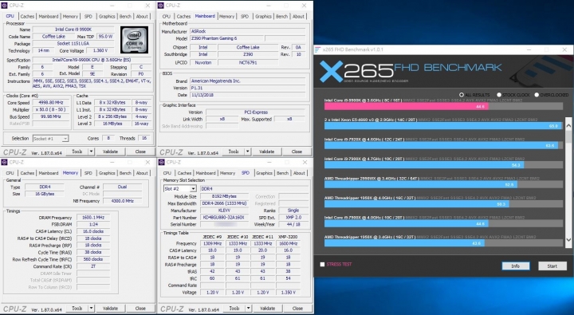Click CPU-Z app icon in SPD window title
The width and height of the screenshot is (574, 315).
(161, 162)
